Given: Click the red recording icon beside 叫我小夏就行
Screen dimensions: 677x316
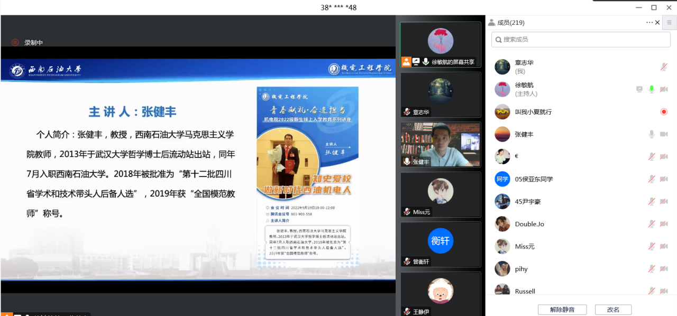Looking at the screenshot, I should (664, 112).
